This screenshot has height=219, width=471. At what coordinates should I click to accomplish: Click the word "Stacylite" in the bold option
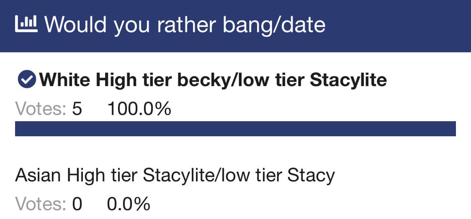point(348,80)
